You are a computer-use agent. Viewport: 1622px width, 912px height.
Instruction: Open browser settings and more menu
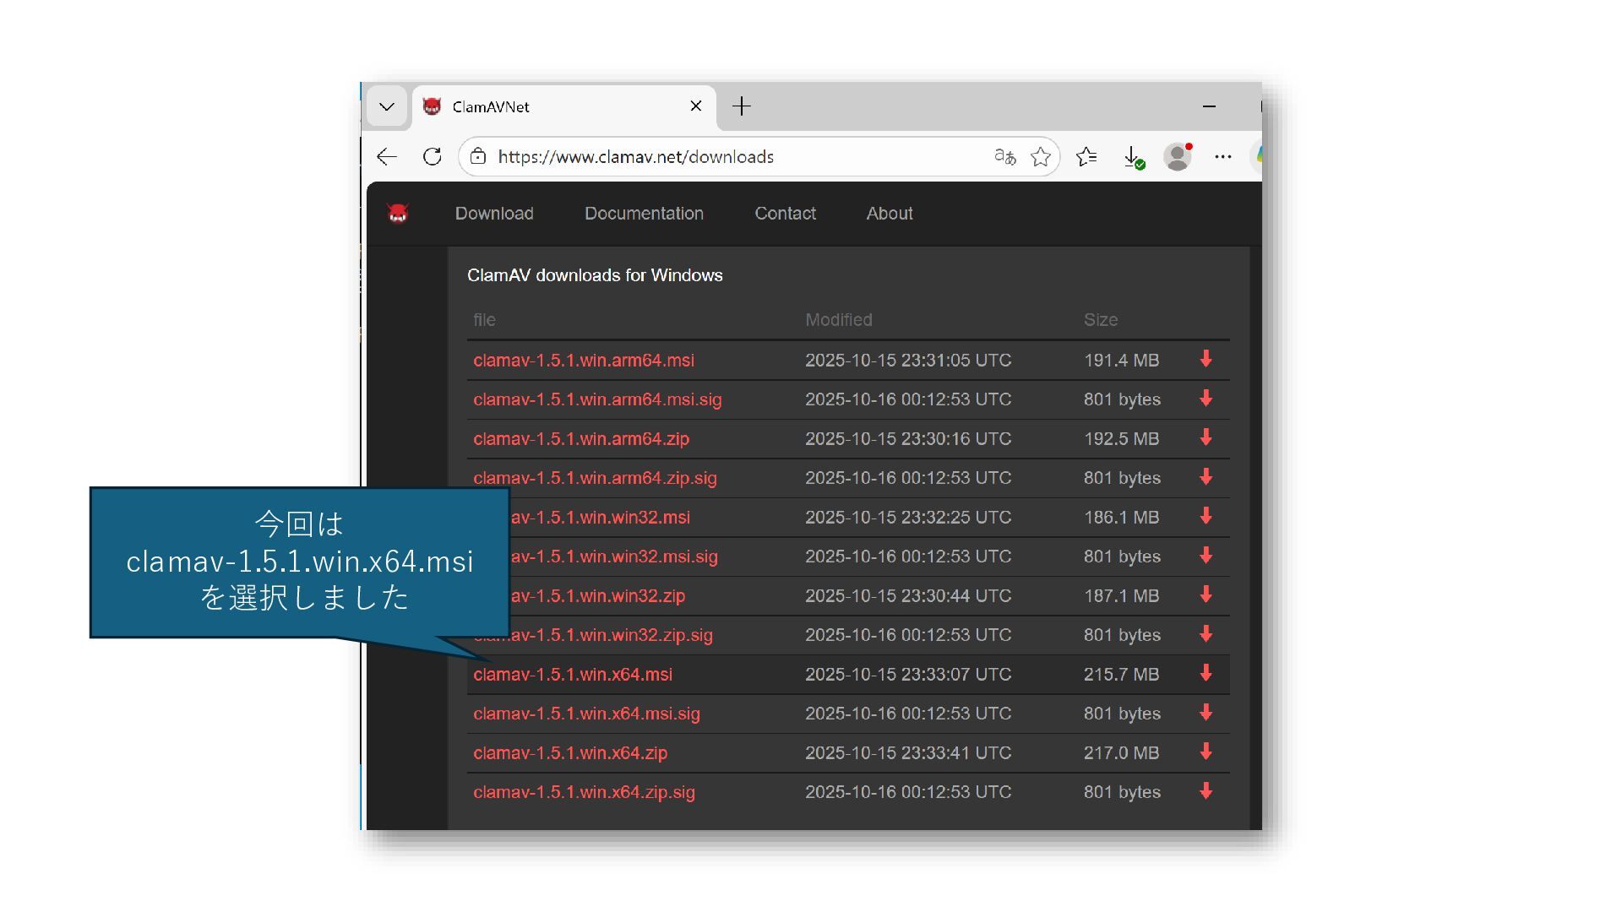(1222, 157)
